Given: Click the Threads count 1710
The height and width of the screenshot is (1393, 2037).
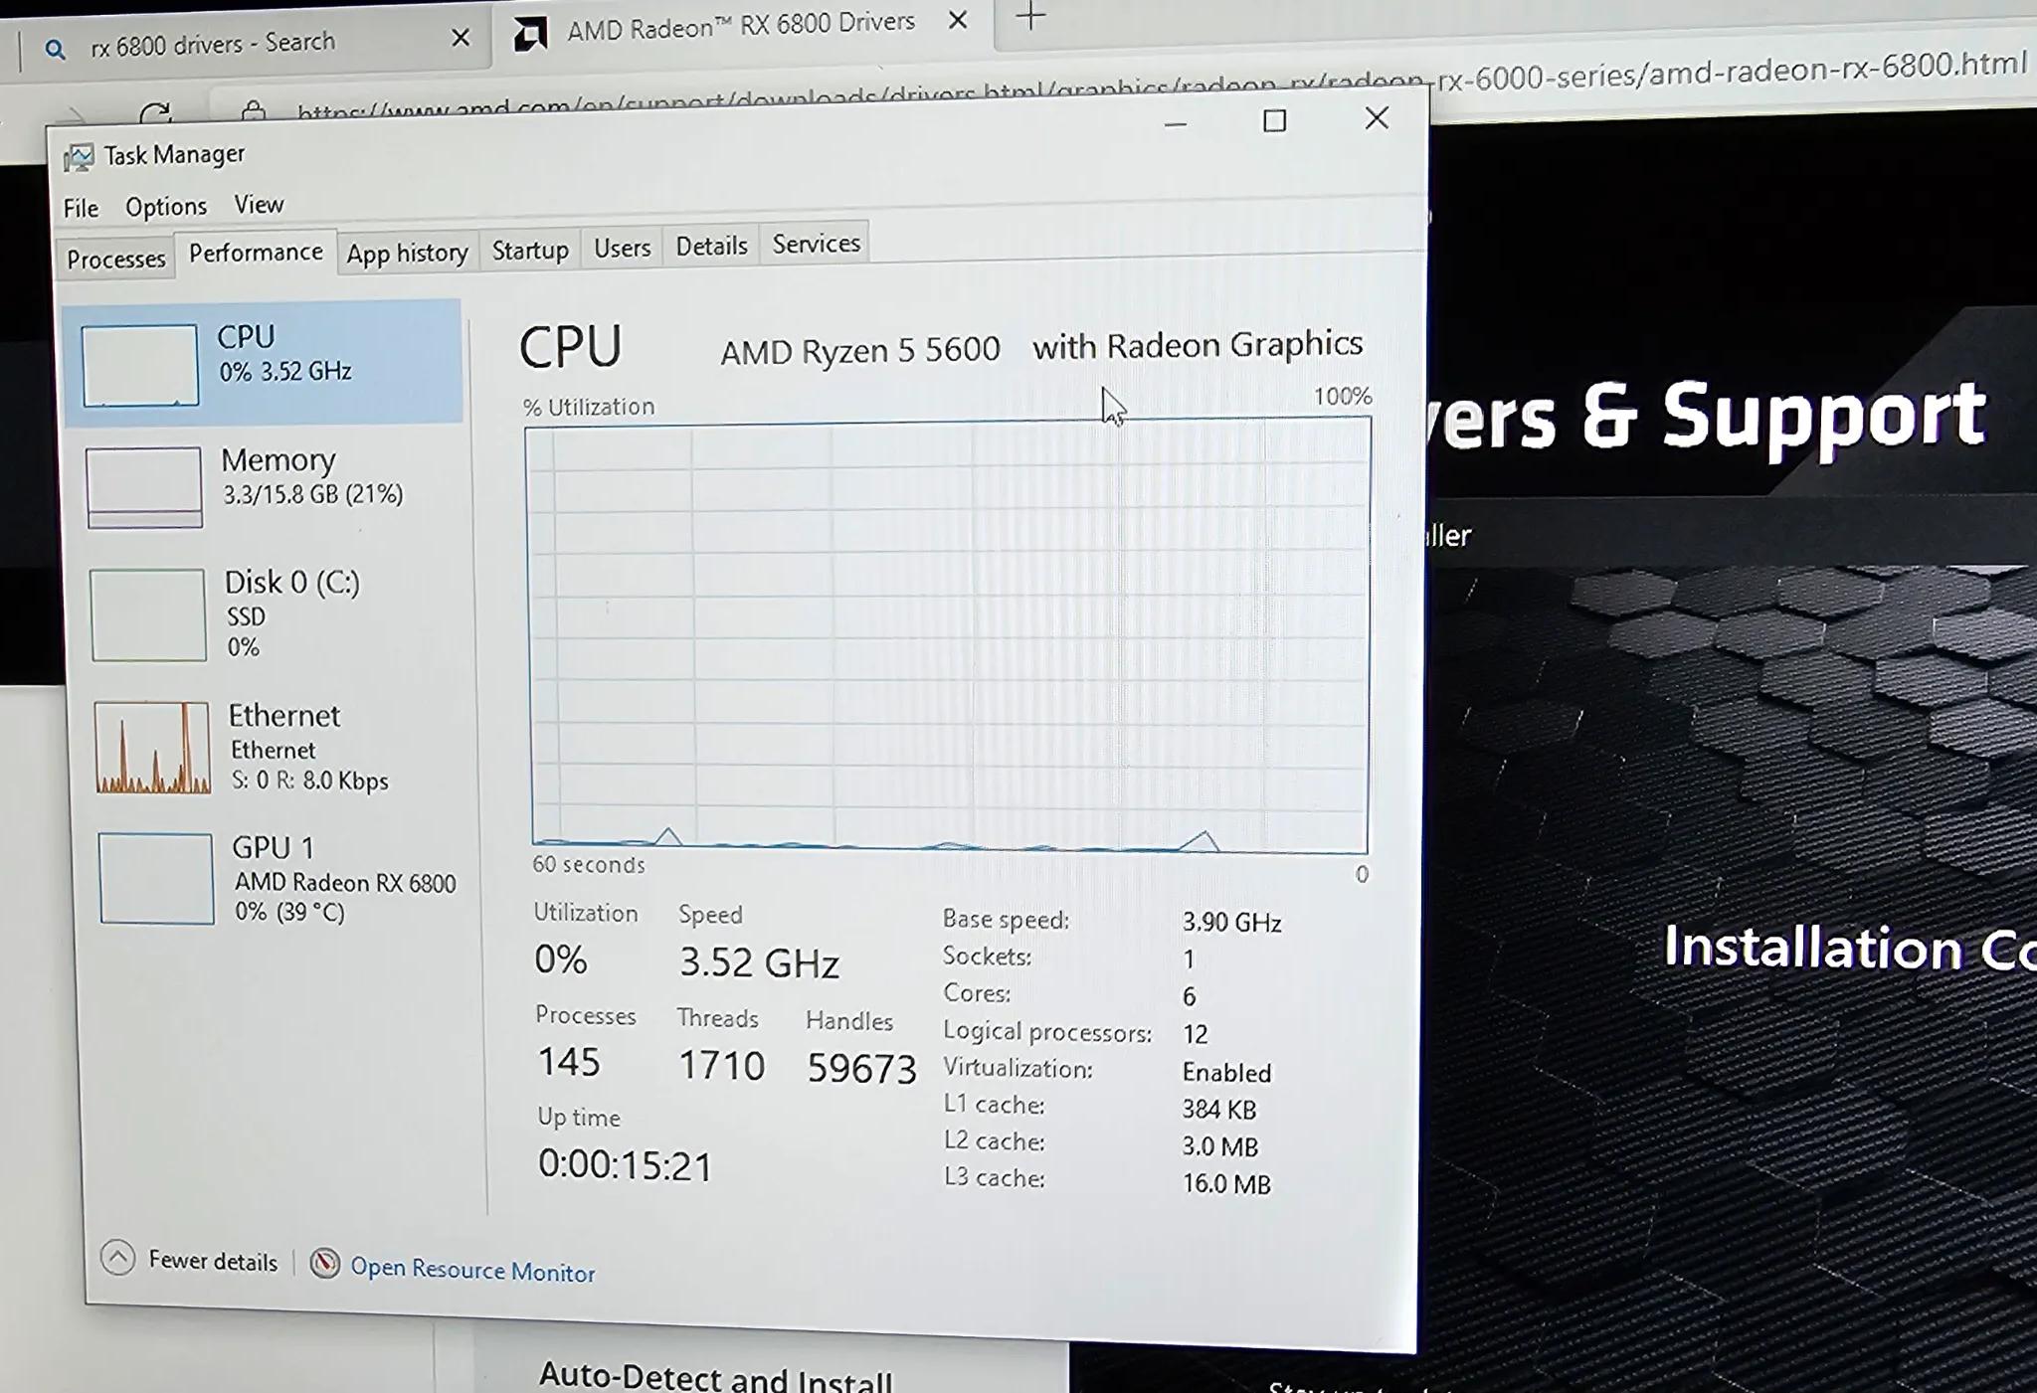Looking at the screenshot, I should click(721, 1065).
